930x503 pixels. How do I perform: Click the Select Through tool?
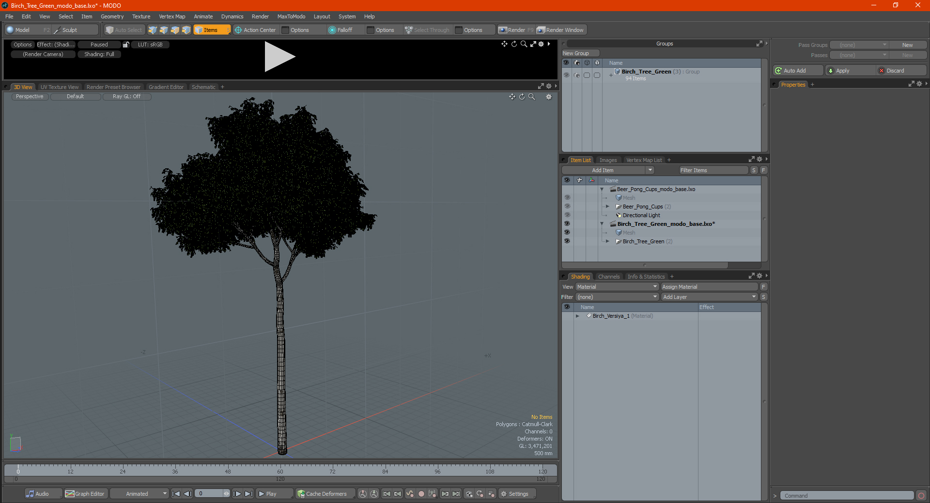tap(428, 30)
